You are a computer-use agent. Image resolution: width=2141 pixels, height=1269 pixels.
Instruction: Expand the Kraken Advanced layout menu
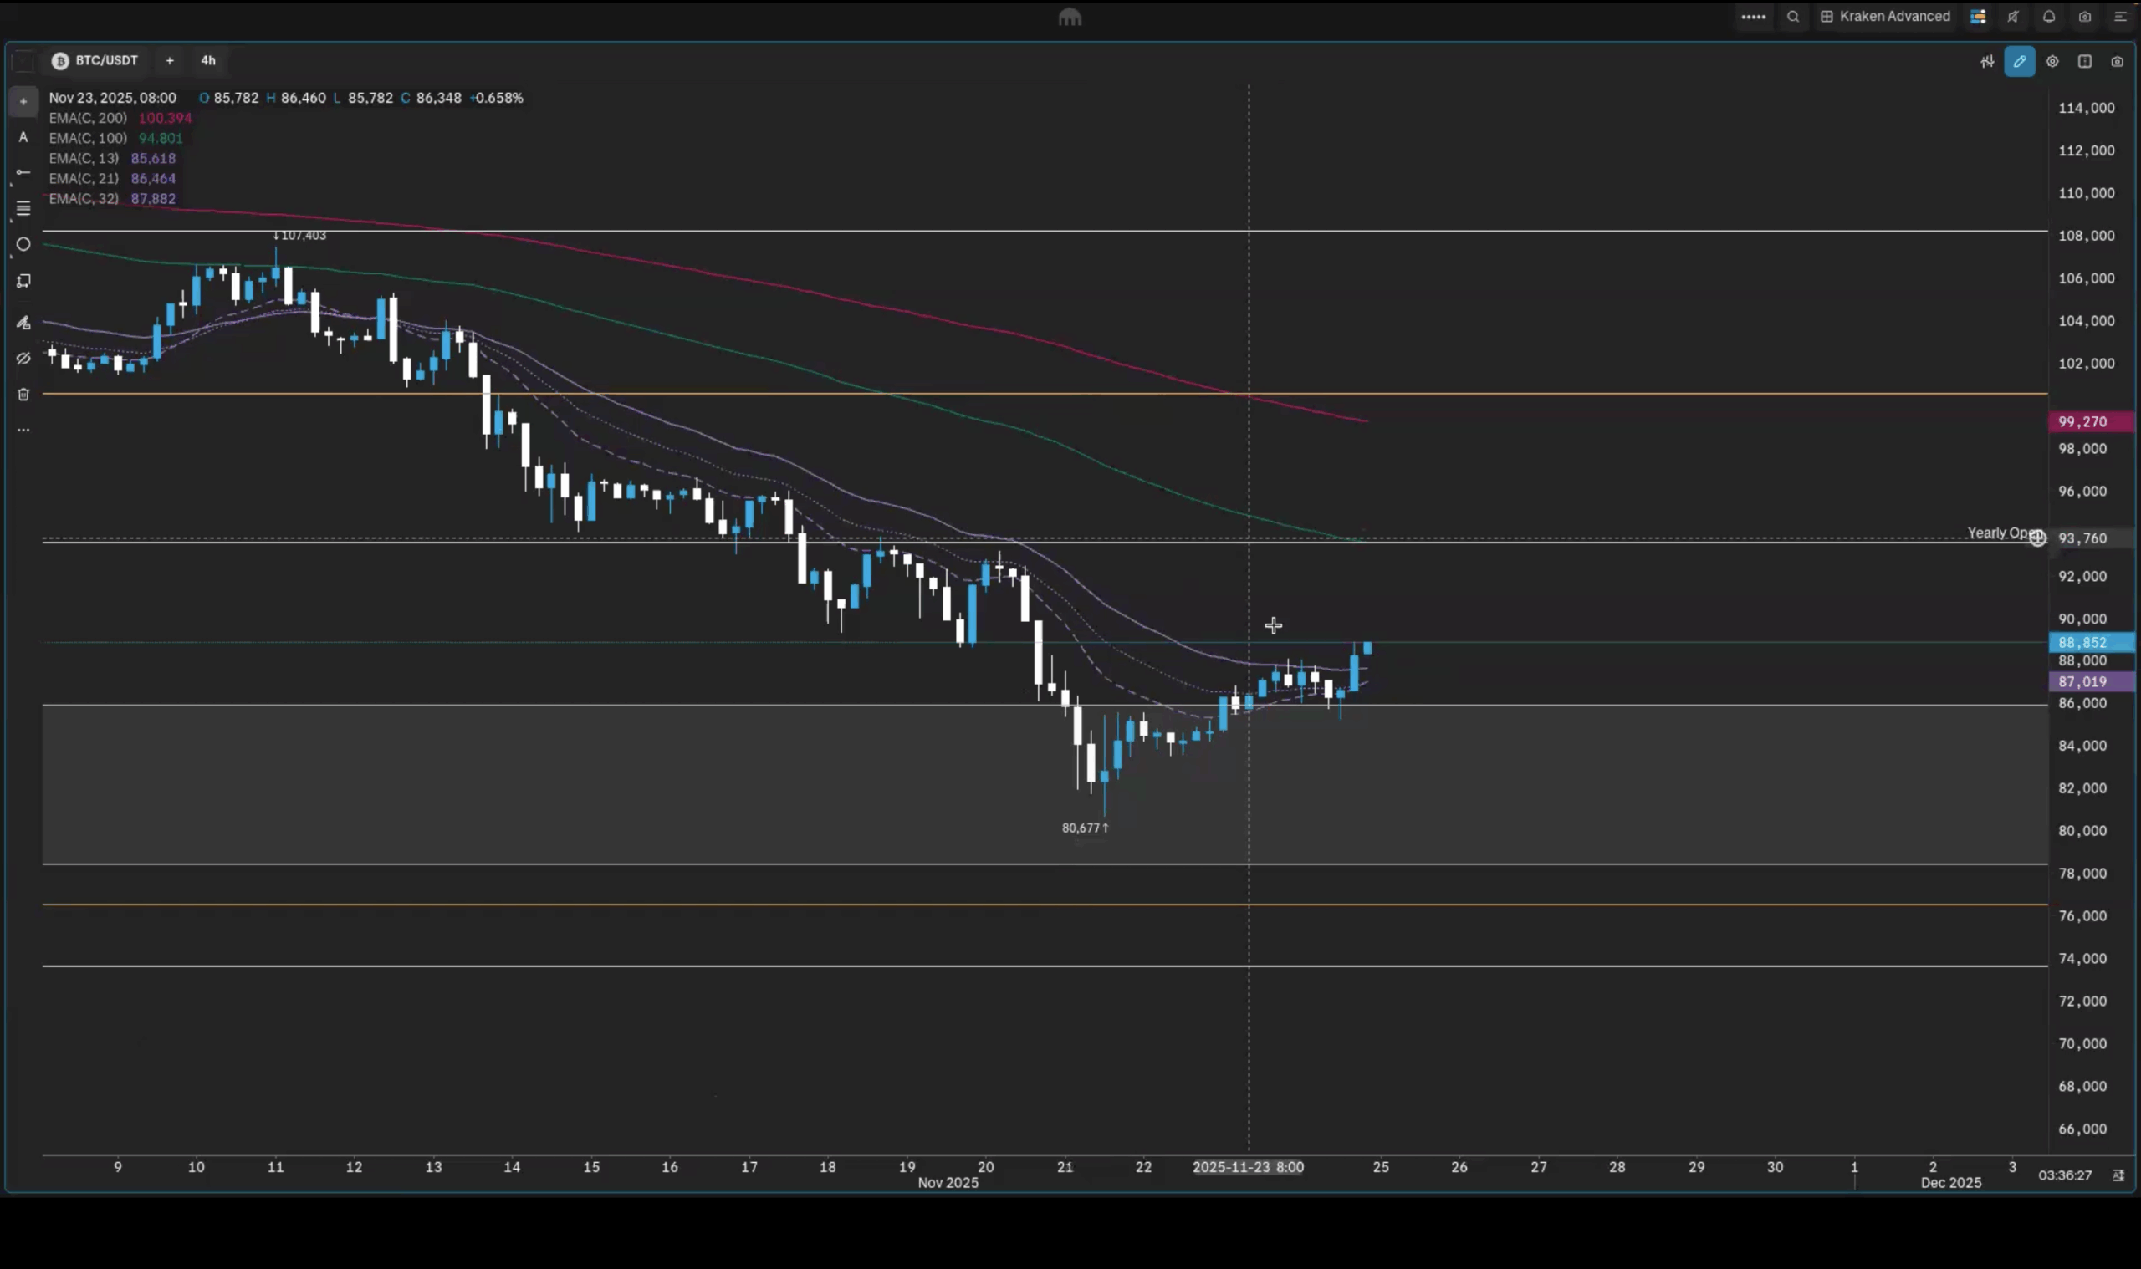1884,16
